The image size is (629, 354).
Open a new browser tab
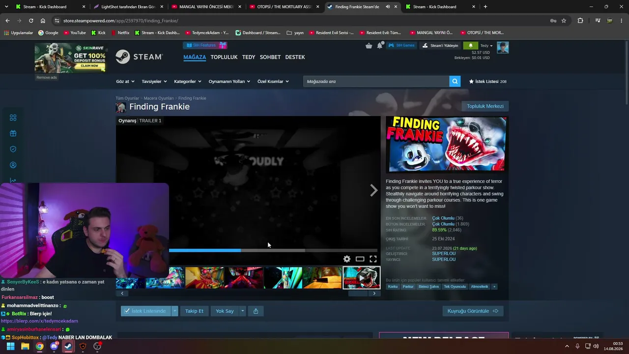(x=486, y=7)
